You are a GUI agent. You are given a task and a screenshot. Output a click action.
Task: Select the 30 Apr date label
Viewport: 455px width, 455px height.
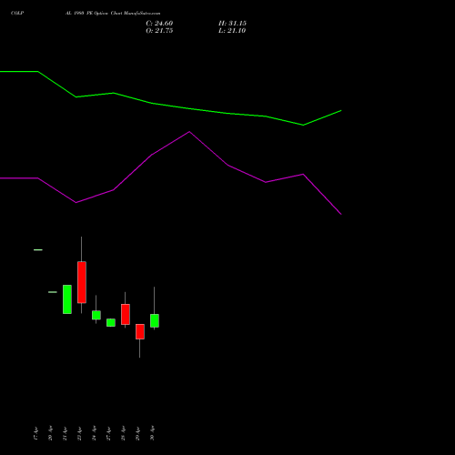(152, 433)
